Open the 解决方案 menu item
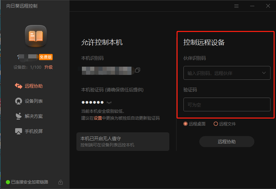Viewport: 276px width, 189px height. (34, 116)
